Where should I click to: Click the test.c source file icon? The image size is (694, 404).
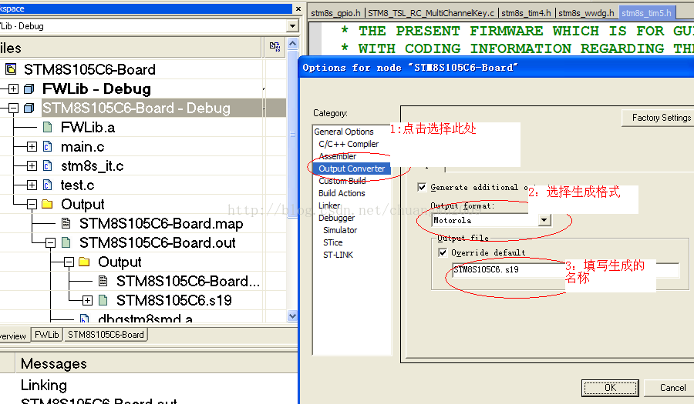[47, 185]
